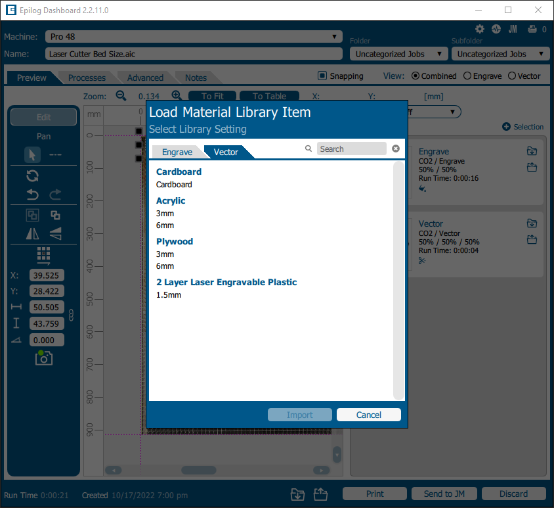554x508 pixels.
Task: Open the Machine Pro 48 dropdown
Action: point(194,37)
